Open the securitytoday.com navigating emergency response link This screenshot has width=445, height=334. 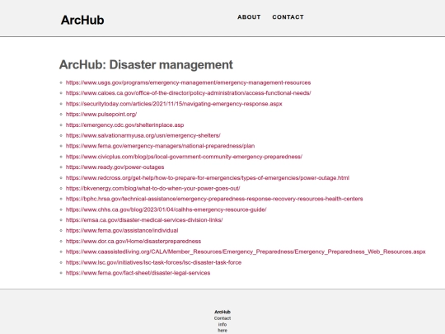[x=174, y=104]
